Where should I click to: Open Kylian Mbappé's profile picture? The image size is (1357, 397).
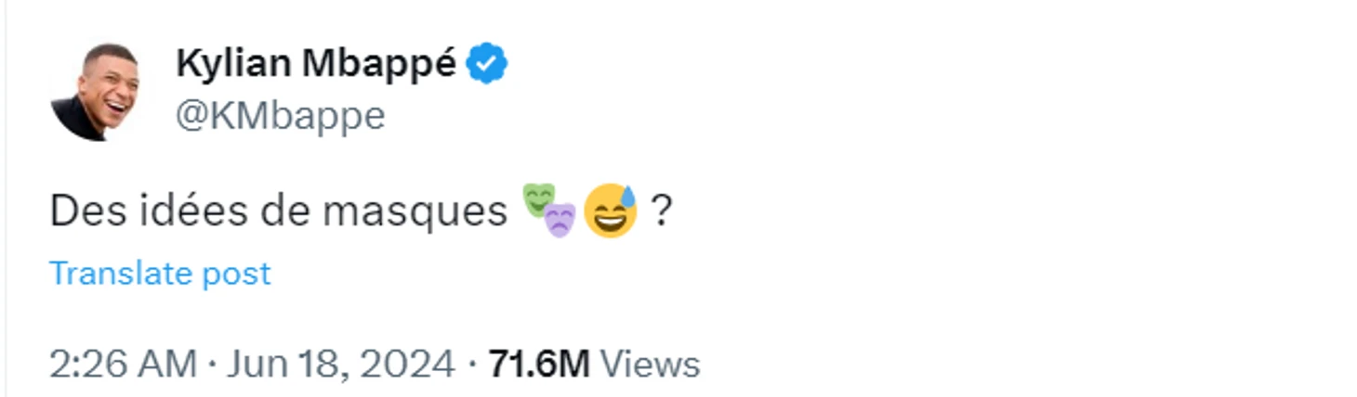[95, 92]
